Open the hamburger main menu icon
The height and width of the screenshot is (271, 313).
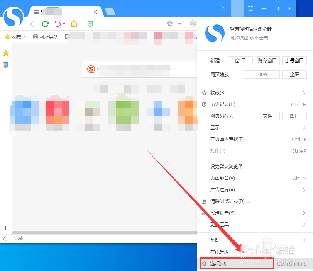[x=237, y=9]
